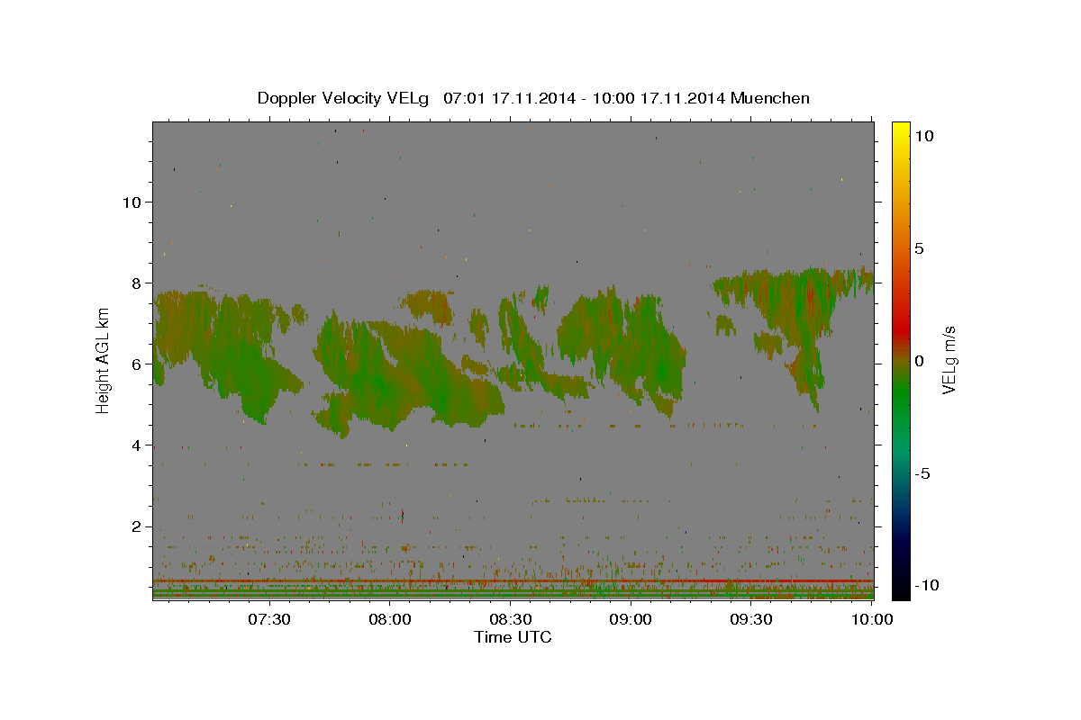
Task: Click the 09:00 time tick label
Action: [x=631, y=619]
